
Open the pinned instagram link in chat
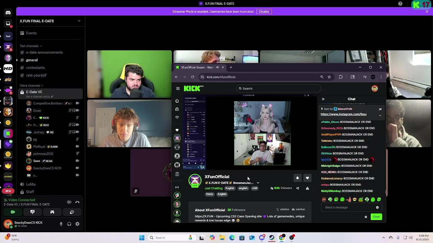(x=343, y=114)
